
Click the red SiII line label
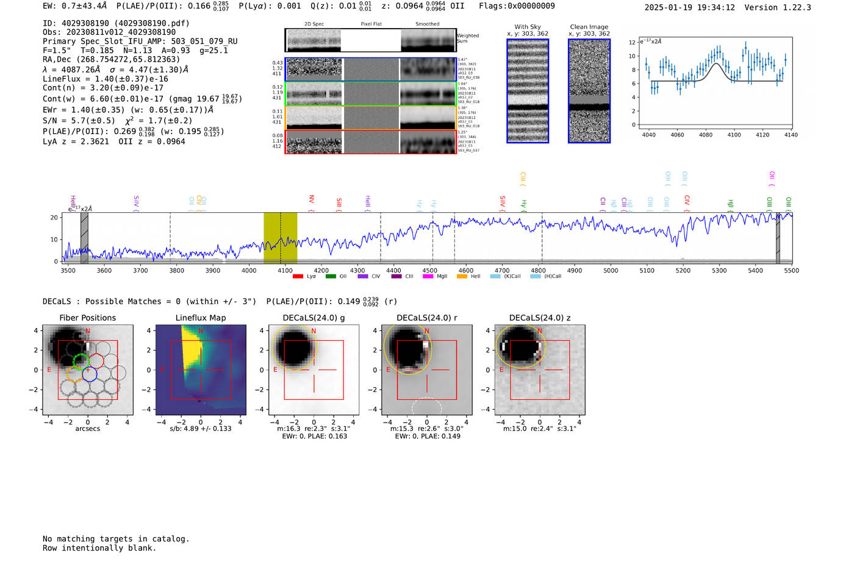tap(339, 204)
